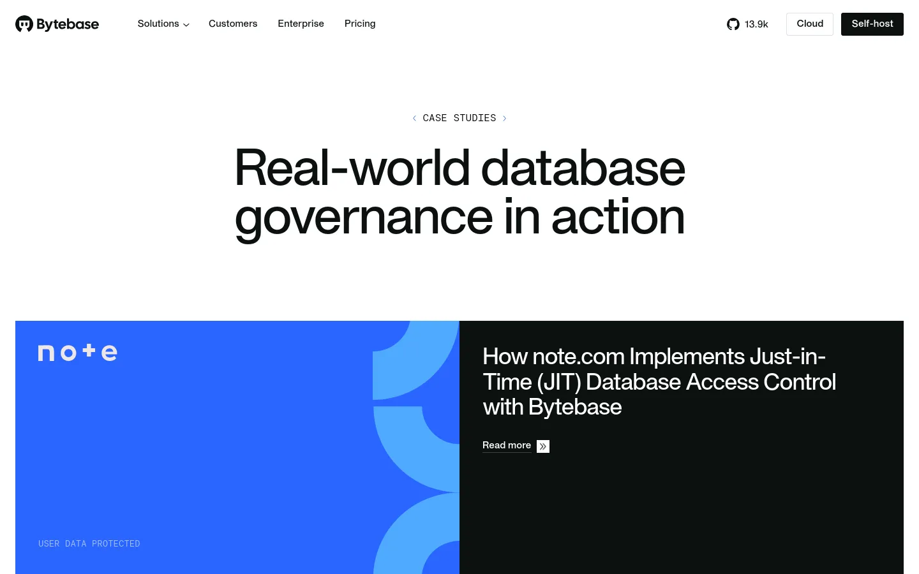
Task: Click the Cloud button
Action: 810,24
